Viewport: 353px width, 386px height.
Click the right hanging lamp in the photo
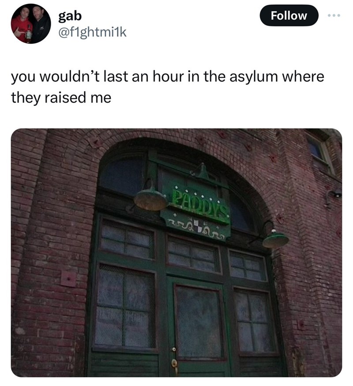pos(275,238)
